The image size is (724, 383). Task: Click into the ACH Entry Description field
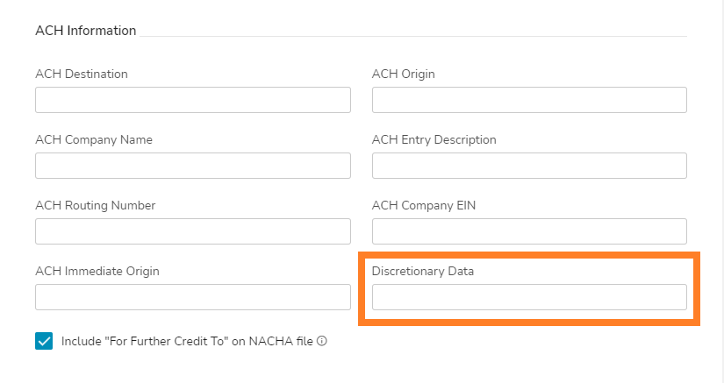[x=529, y=166]
